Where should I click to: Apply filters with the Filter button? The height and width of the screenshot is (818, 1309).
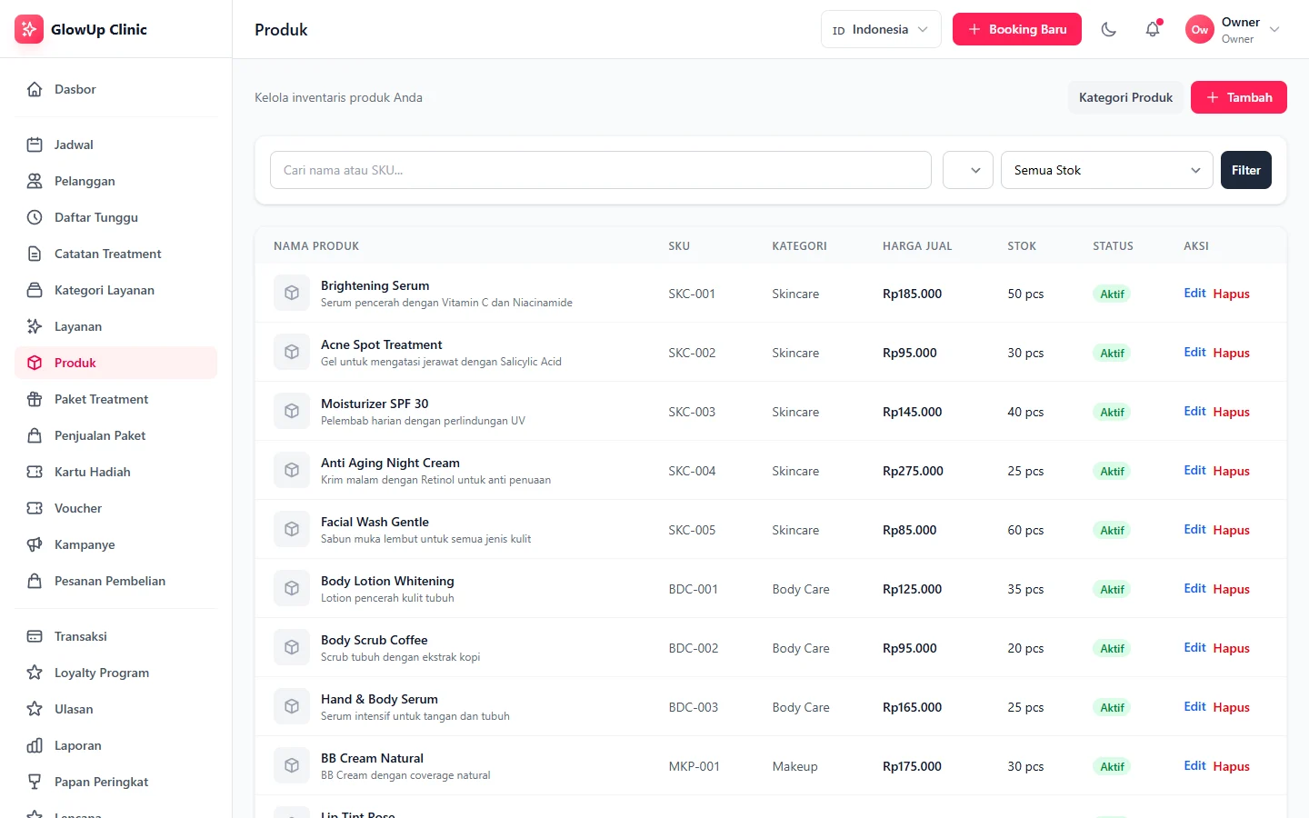(1246, 170)
